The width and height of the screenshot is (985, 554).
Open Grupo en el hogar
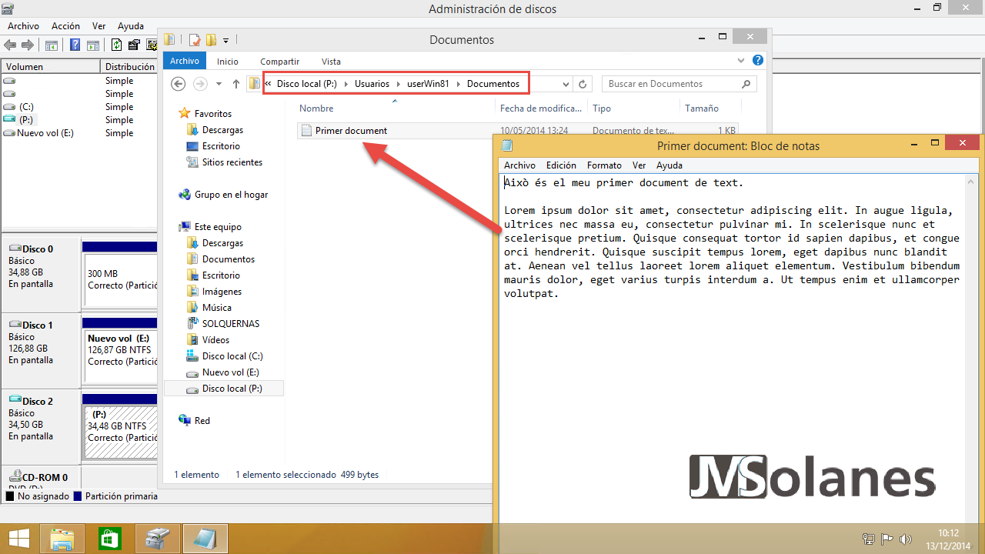tap(231, 195)
